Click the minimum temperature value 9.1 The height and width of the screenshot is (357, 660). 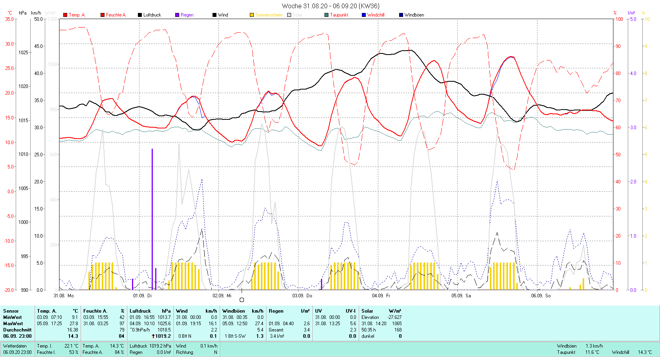pos(75,317)
